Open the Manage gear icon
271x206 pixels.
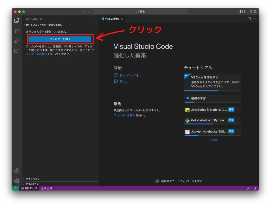coord(17,181)
